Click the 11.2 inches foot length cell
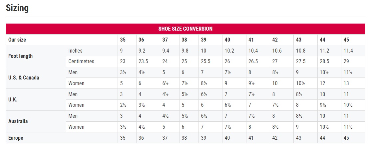 (x=324, y=51)
